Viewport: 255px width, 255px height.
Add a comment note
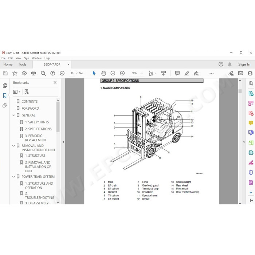(x=177, y=73)
